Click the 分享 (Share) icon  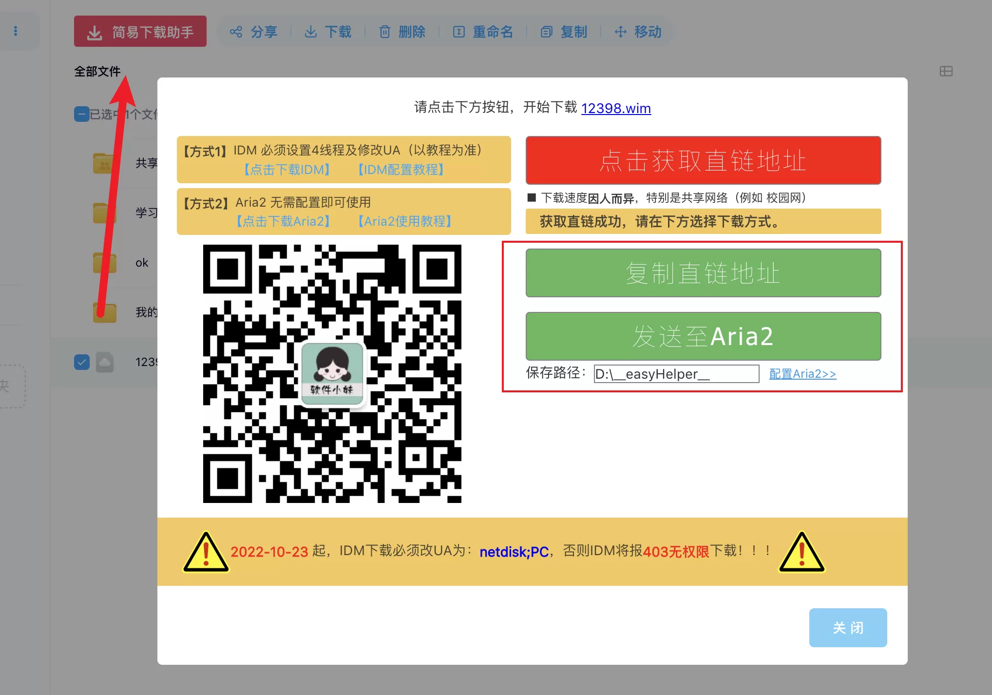[236, 31]
